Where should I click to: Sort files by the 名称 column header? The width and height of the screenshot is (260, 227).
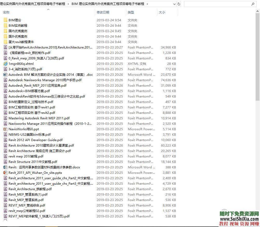[x=6, y=12]
